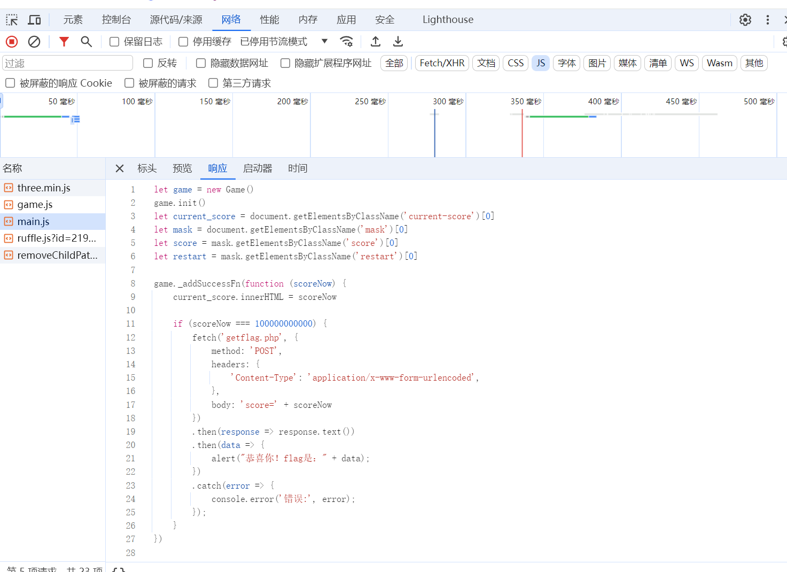Click the 过滤 filter input field
The image size is (787, 572).
[67, 63]
